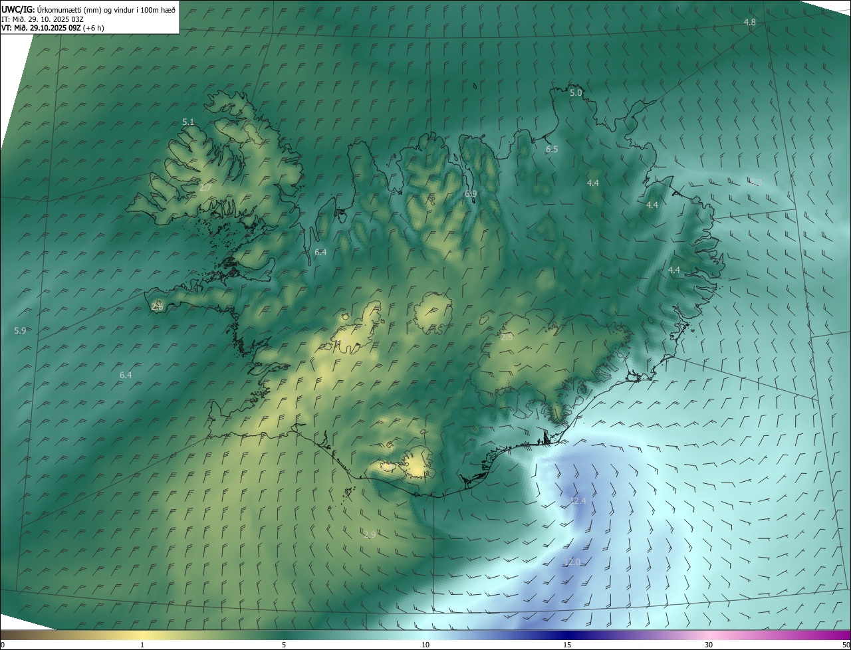Click the "12.0" value label in the blue area
Screen dimensions: 851x650
tap(572, 562)
